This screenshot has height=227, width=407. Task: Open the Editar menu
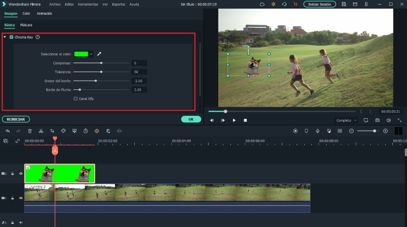coord(69,4)
